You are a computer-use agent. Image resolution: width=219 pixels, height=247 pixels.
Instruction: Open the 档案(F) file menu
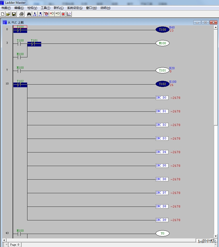pyautogui.click(x=6, y=8)
